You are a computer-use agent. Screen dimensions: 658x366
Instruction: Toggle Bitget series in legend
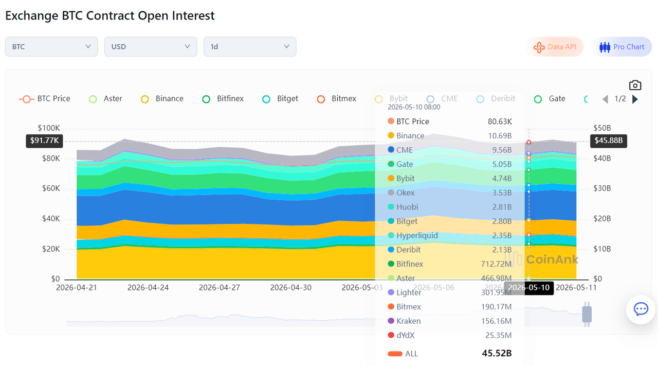coord(280,99)
